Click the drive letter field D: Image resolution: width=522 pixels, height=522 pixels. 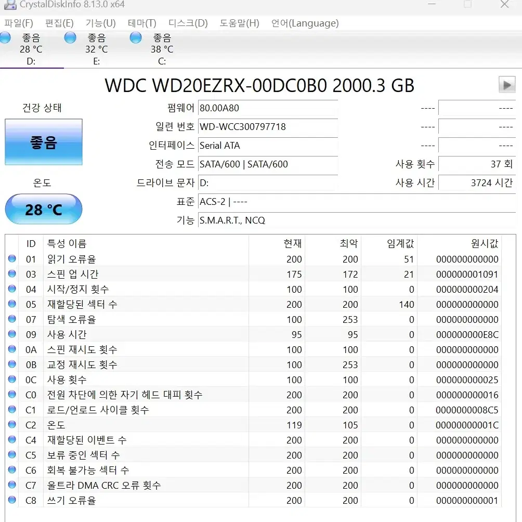click(268, 182)
